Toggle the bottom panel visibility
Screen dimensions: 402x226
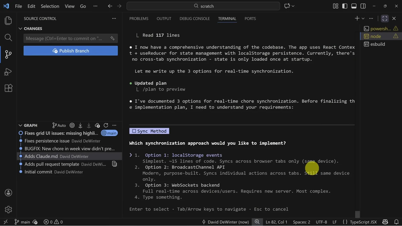(x=354, y=6)
